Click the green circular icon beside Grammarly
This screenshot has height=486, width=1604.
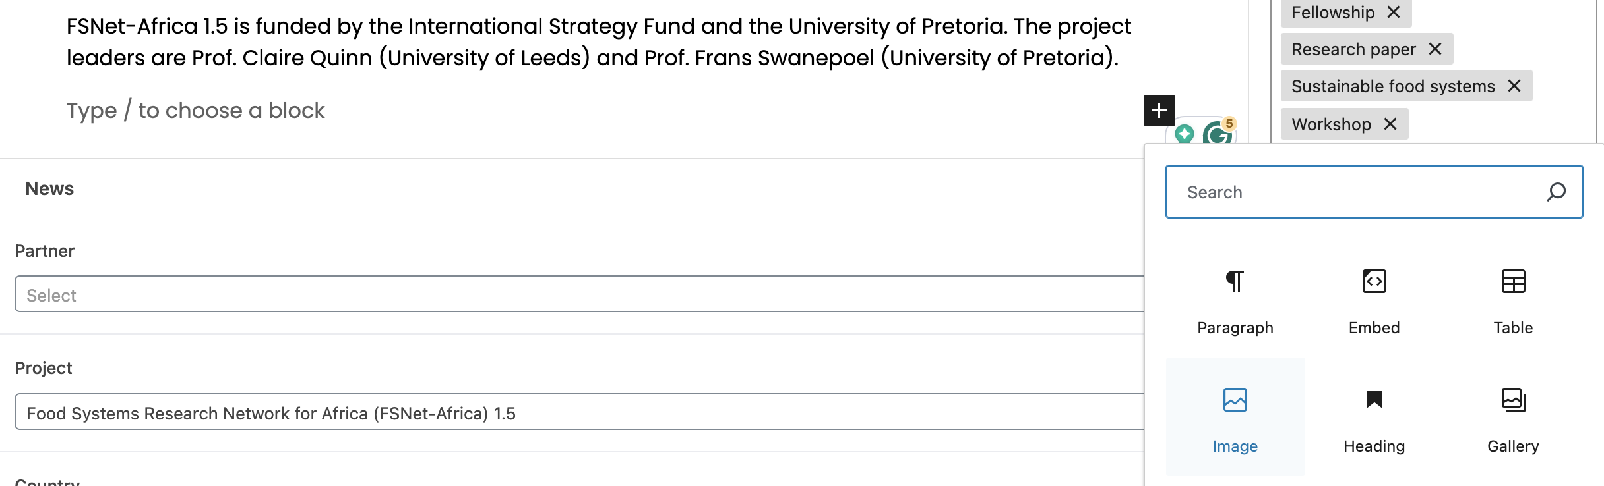pos(1185,134)
